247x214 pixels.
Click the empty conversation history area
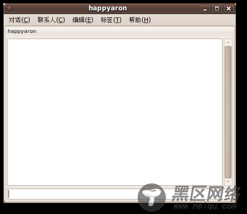click(x=115, y=112)
